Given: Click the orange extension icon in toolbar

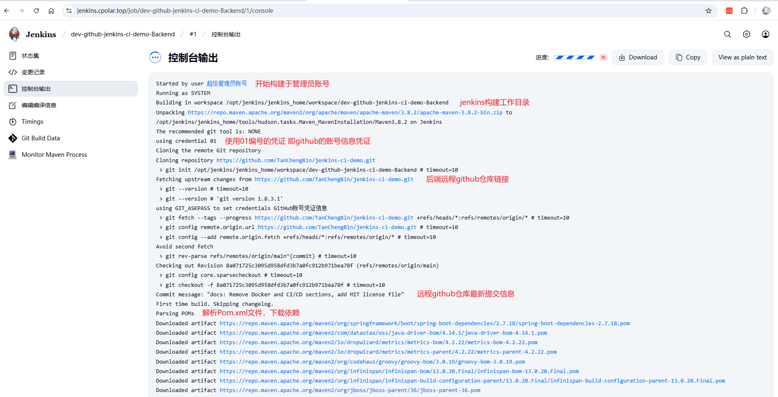Looking at the screenshot, I should pyautogui.click(x=729, y=11).
